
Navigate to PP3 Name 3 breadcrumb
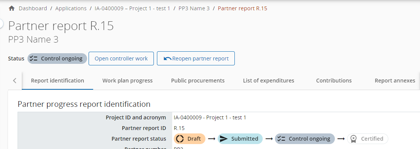(194, 8)
